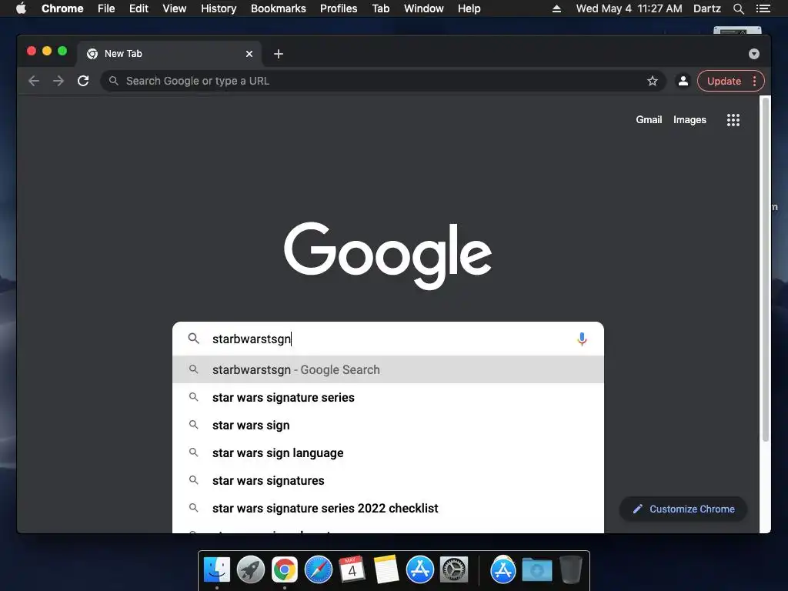The width and height of the screenshot is (788, 591).
Task: Open the App Store icon next to Downloads folder
Action: coord(503,570)
